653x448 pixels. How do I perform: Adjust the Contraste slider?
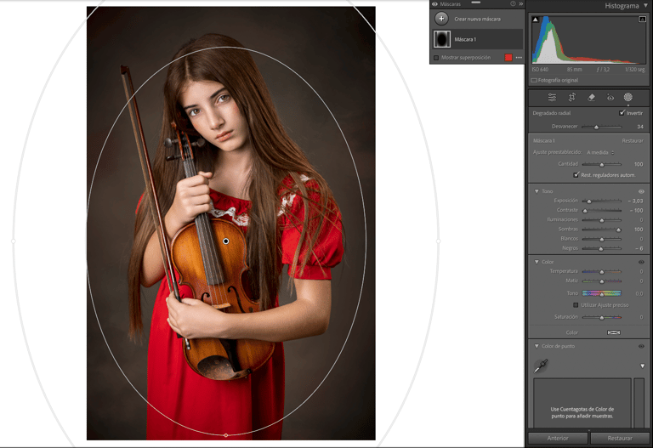601,210
